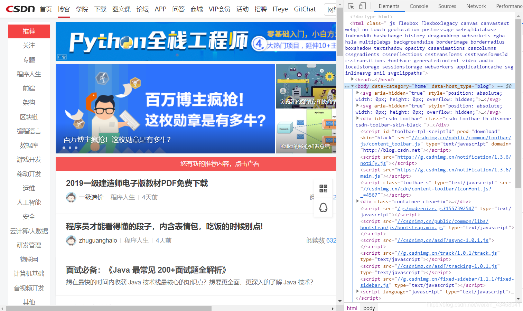Viewport: 523px width, 311px height.
Task: Go to 学院 in the navigation bar
Action: (82, 9)
